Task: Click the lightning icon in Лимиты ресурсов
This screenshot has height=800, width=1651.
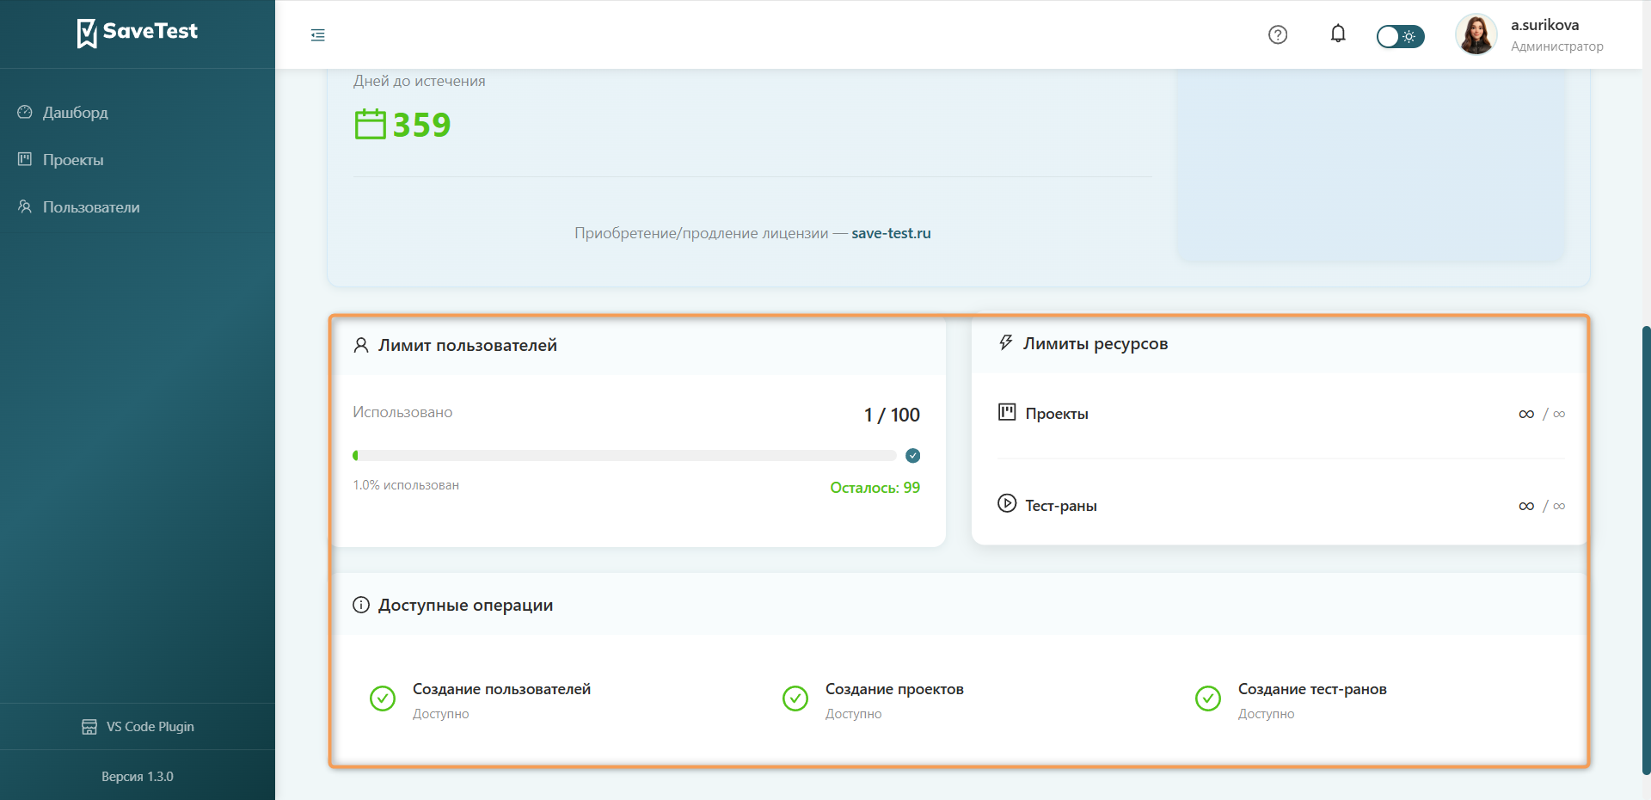Action: tap(1006, 342)
